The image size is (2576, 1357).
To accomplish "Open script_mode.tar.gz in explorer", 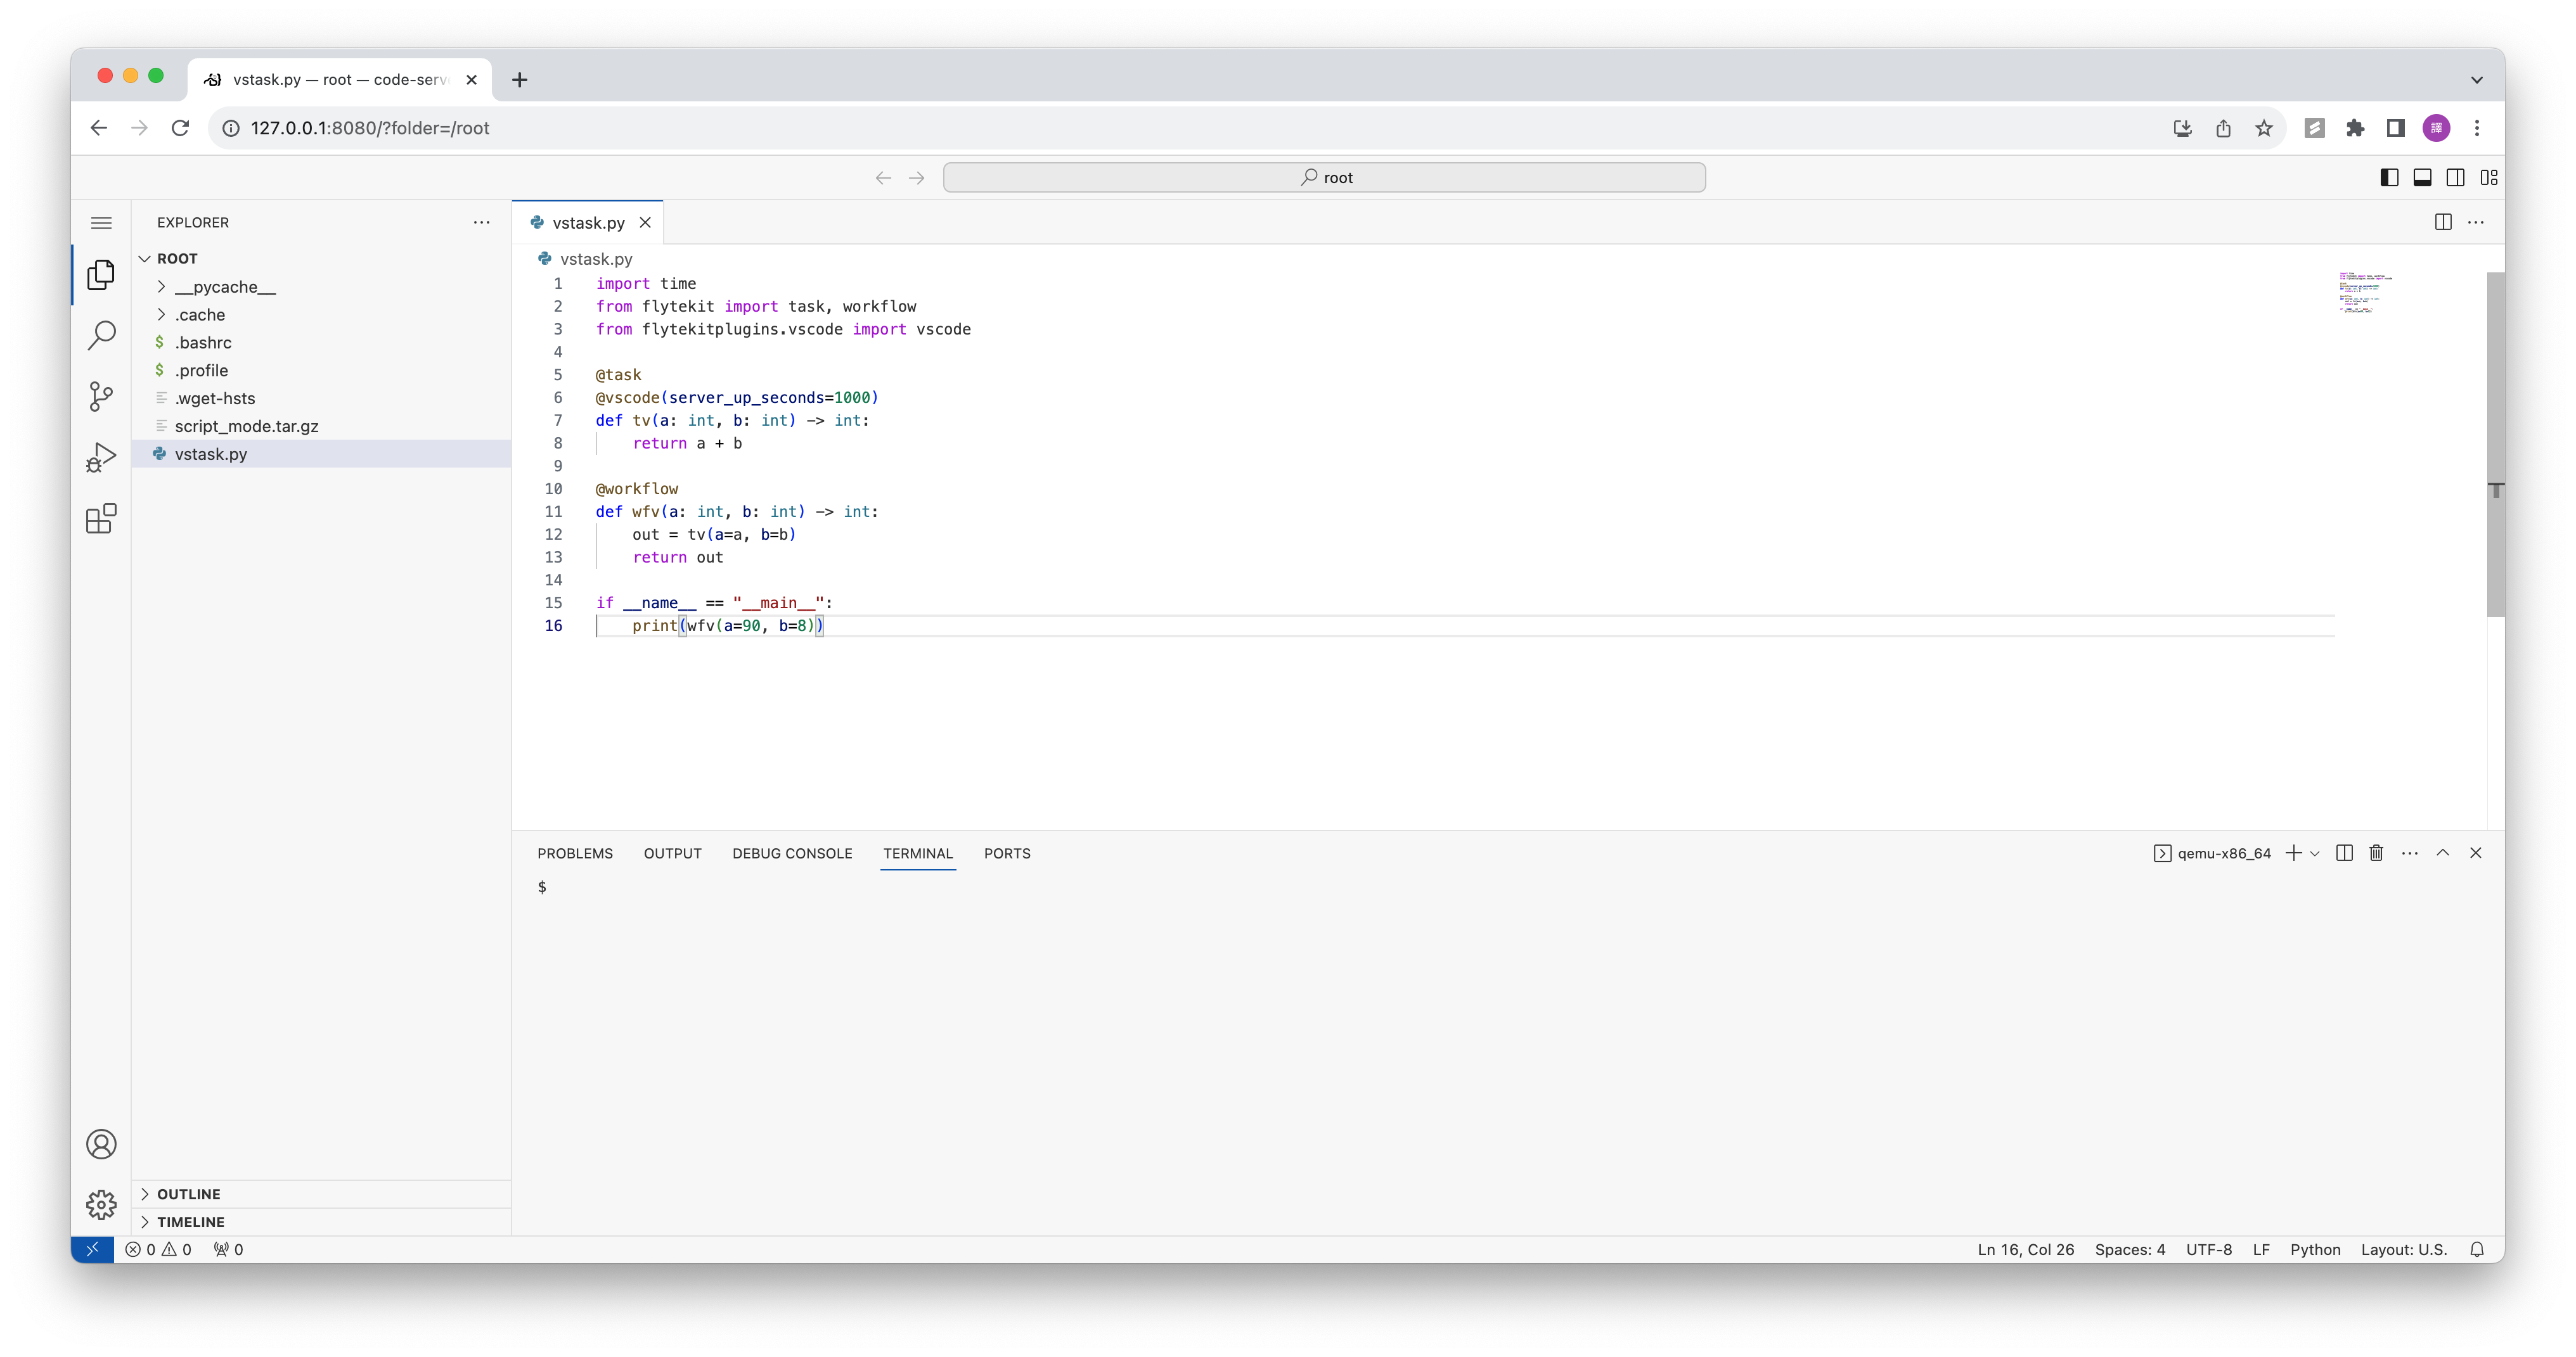I will [321, 427].
